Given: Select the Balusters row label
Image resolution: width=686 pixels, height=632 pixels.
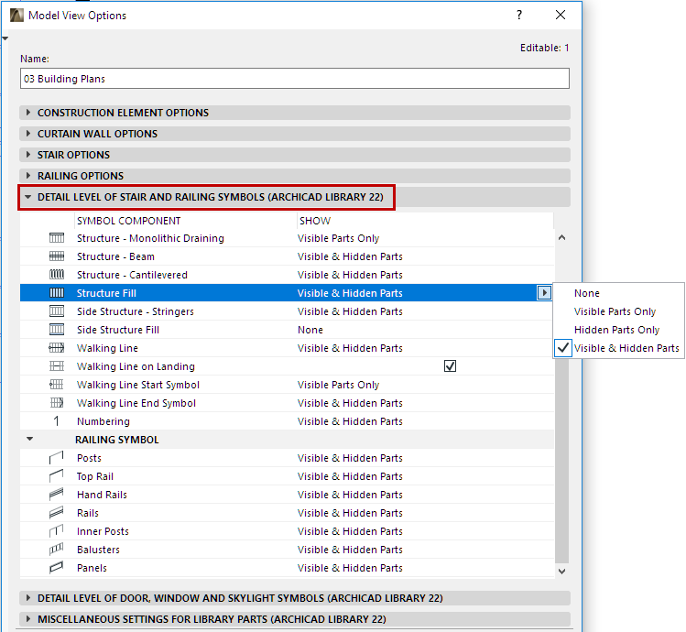Looking at the screenshot, I should (x=98, y=550).
